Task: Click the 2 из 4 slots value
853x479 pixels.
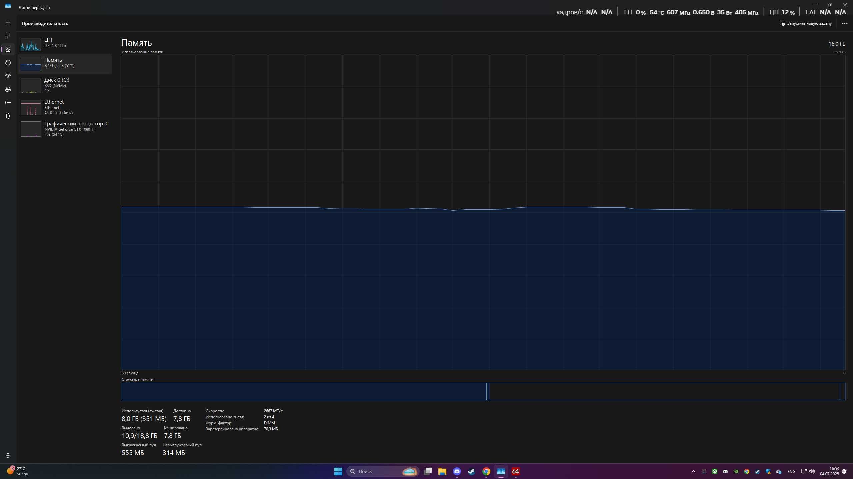Action: pos(269,417)
